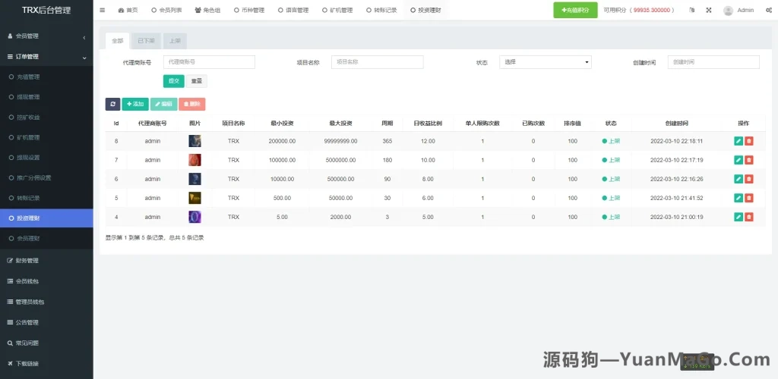Open 会员理财 in the sidebar

pyautogui.click(x=46, y=239)
